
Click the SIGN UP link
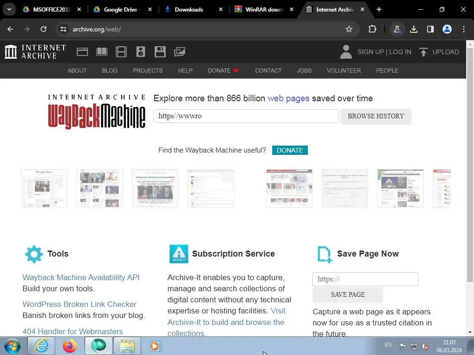371,52
